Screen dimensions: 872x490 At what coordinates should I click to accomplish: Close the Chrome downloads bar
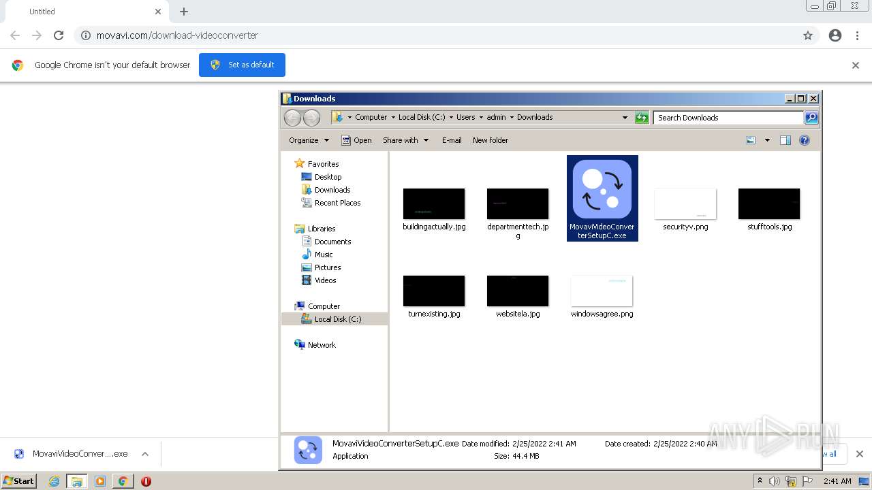pos(859,454)
